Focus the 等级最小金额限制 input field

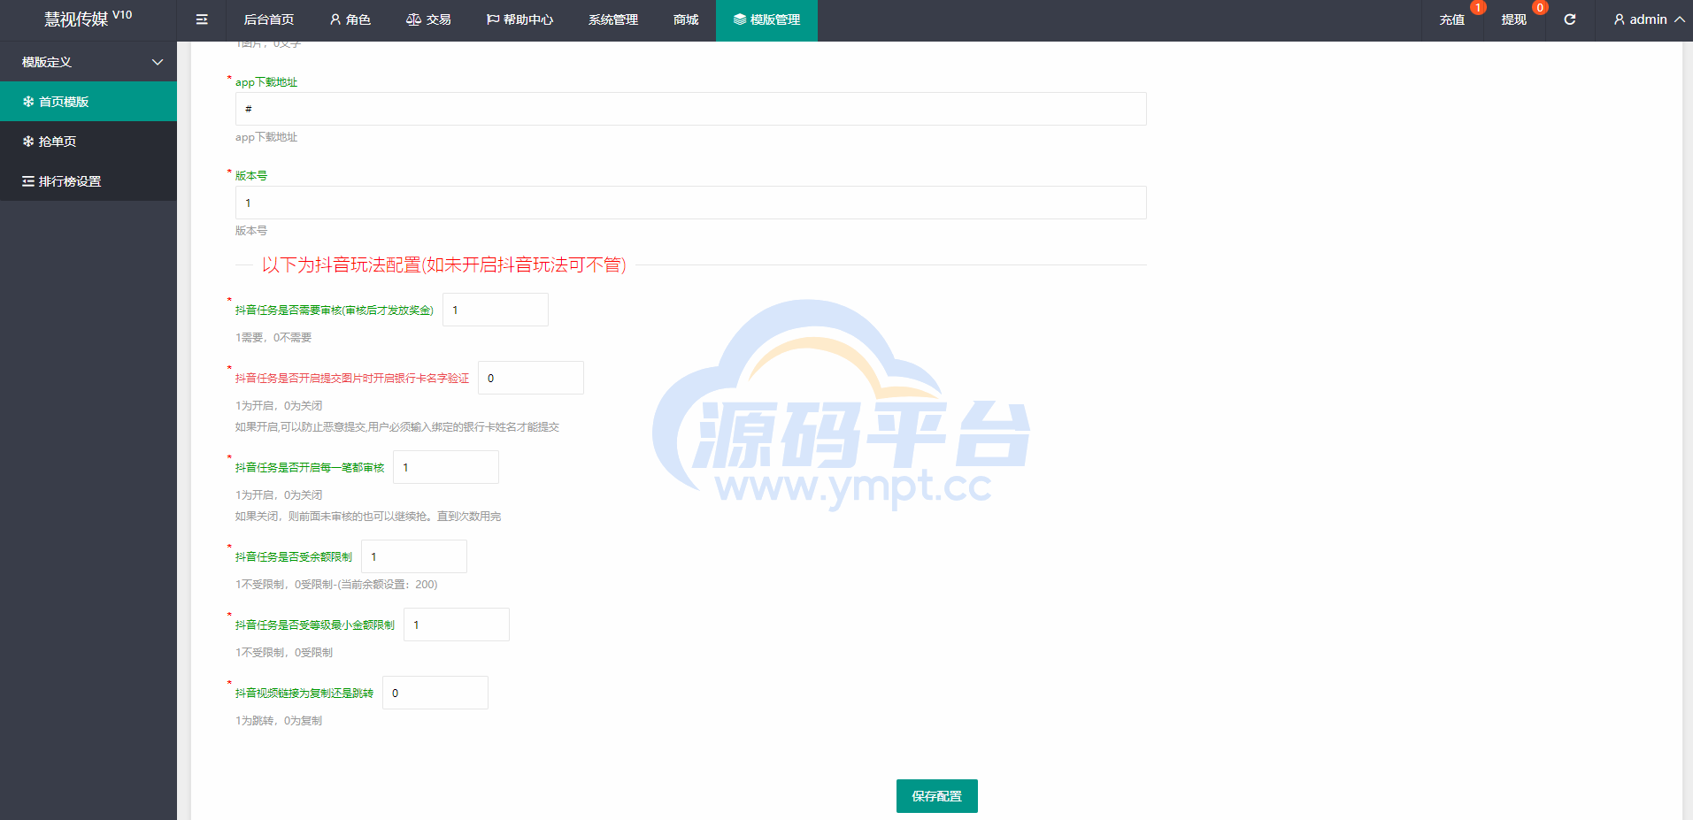point(457,625)
